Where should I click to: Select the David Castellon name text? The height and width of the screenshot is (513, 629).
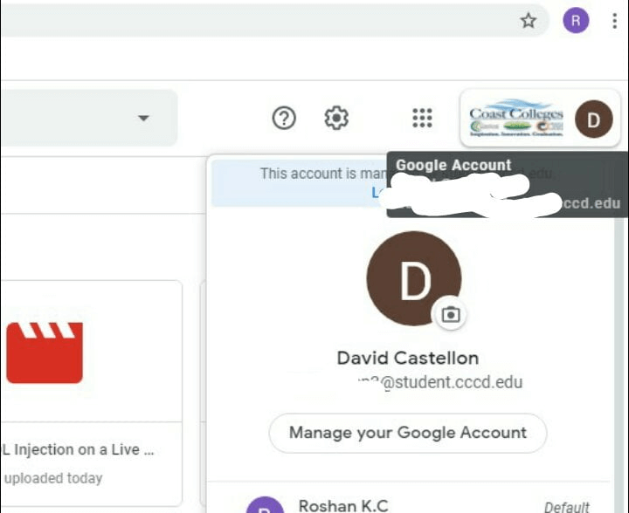408,358
